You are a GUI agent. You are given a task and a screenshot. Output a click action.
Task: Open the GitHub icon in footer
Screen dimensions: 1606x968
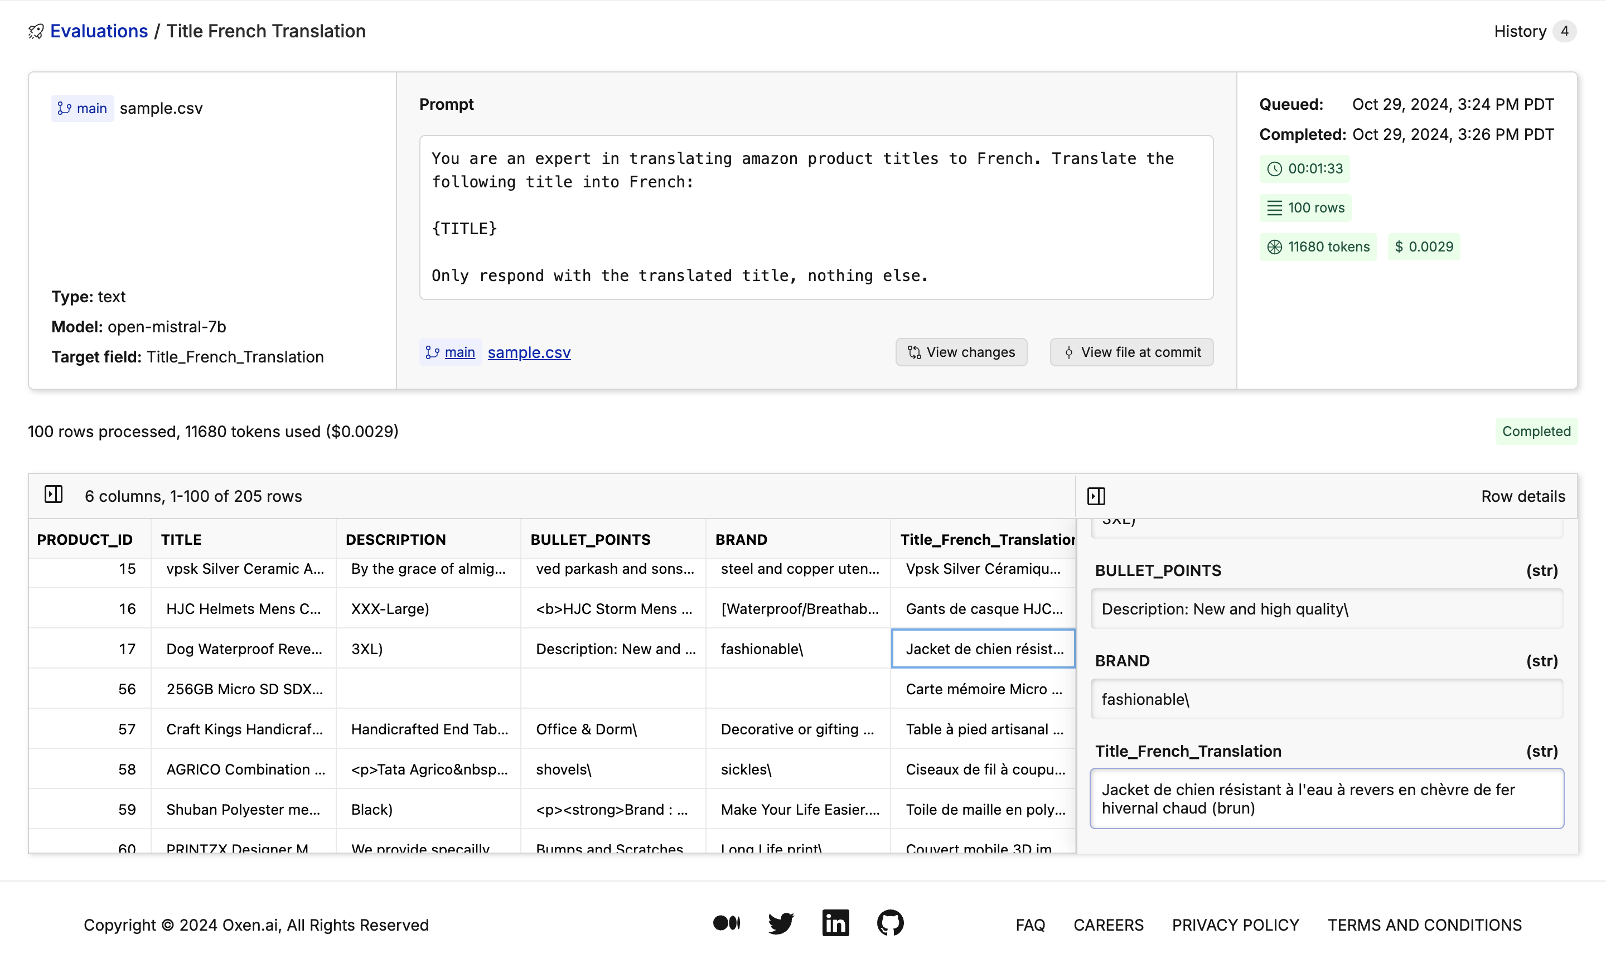click(889, 923)
